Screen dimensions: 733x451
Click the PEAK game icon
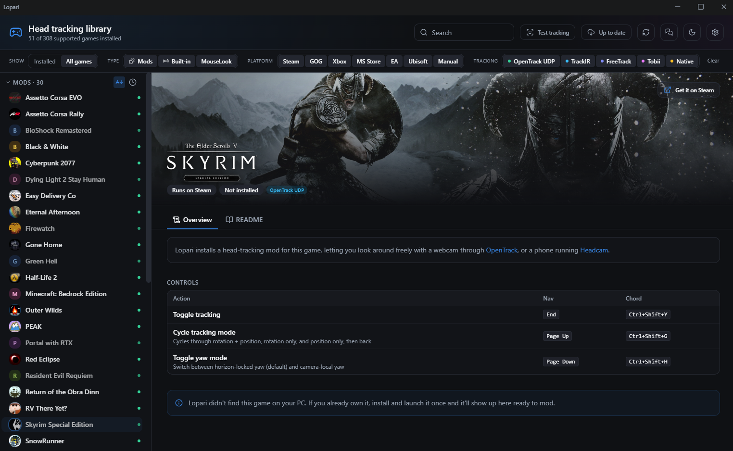click(15, 326)
